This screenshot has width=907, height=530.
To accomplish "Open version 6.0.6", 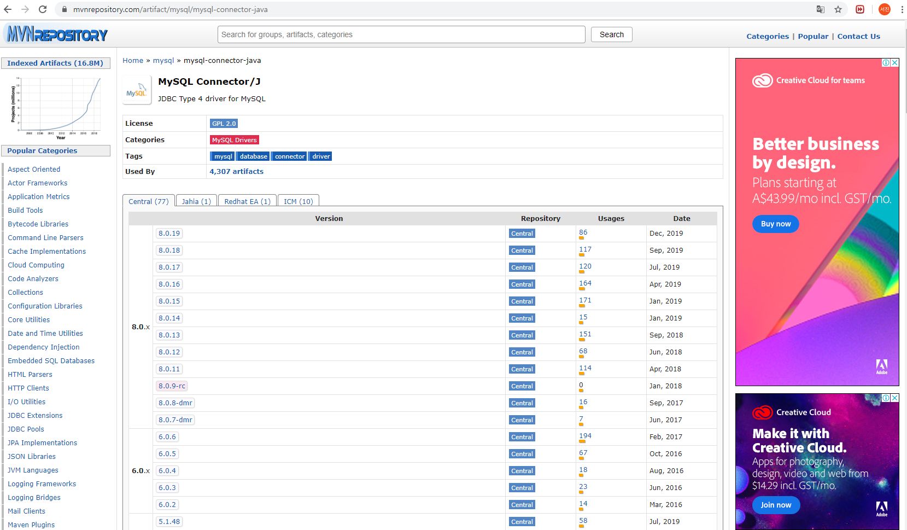I will coord(167,436).
